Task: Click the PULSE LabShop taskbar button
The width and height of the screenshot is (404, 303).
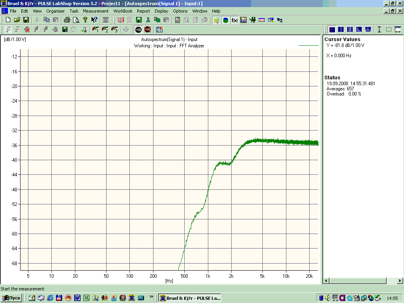Action: [x=190, y=298]
